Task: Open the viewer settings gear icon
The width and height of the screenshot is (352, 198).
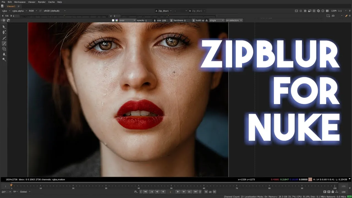Action: [x=4, y=20]
